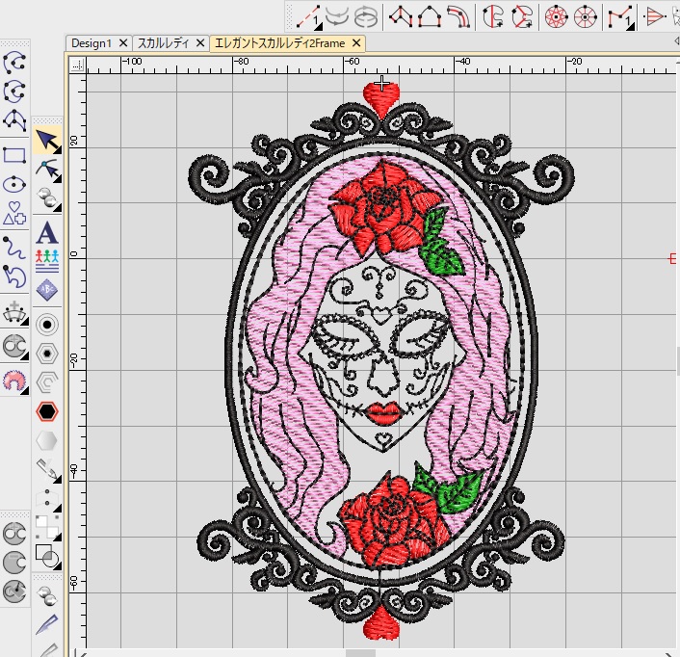
Task: Select the red star circle pattern tool
Action: coord(557,16)
